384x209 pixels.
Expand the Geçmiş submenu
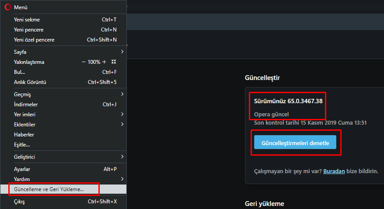pyautogui.click(x=63, y=94)
